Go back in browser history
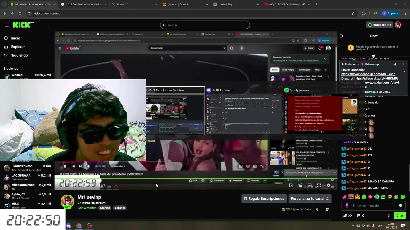 tap(4, 13)
